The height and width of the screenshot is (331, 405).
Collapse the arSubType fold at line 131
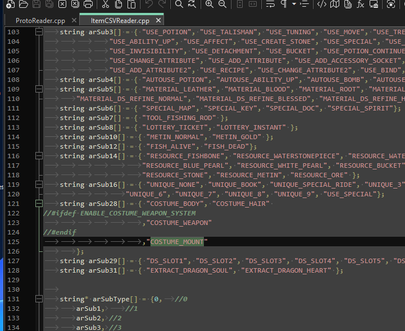click(39, 299)
